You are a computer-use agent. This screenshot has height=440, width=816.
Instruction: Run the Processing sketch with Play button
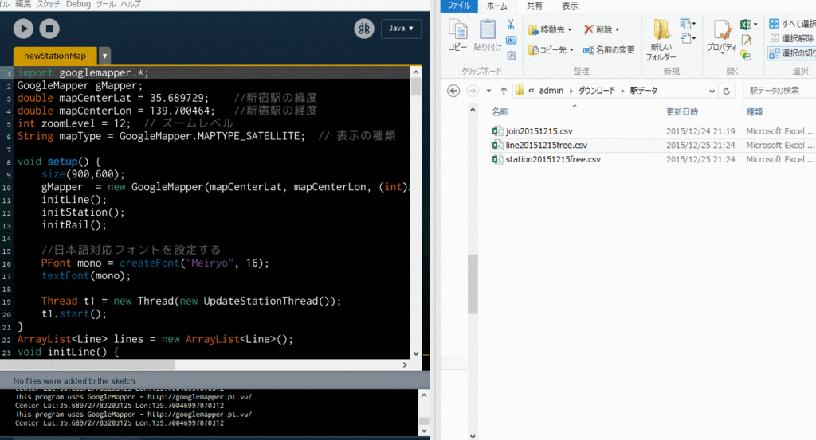23,29
